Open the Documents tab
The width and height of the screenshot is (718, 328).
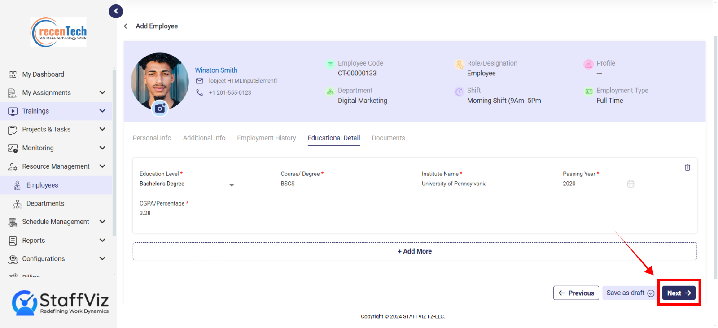(389, 138)
